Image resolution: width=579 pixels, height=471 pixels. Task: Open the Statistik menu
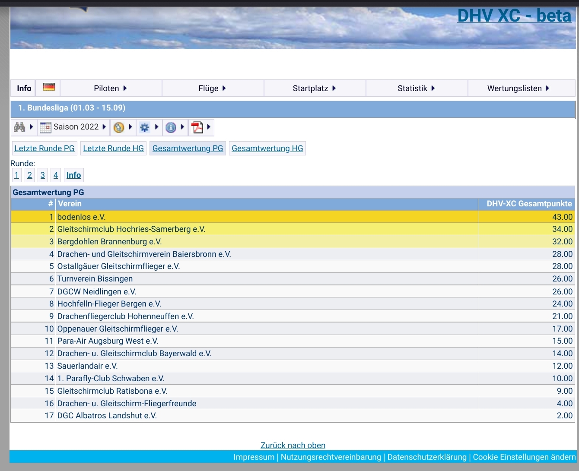click(x=417, y=88)
